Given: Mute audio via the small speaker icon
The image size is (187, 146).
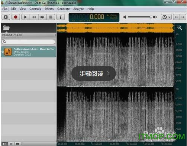Looking at the screenshot, I should coord(125,17).
